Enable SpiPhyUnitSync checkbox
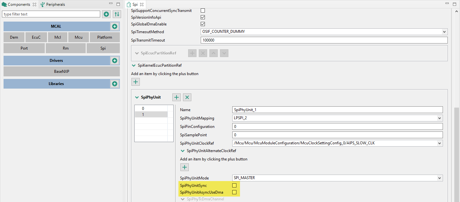 point(235,186)
